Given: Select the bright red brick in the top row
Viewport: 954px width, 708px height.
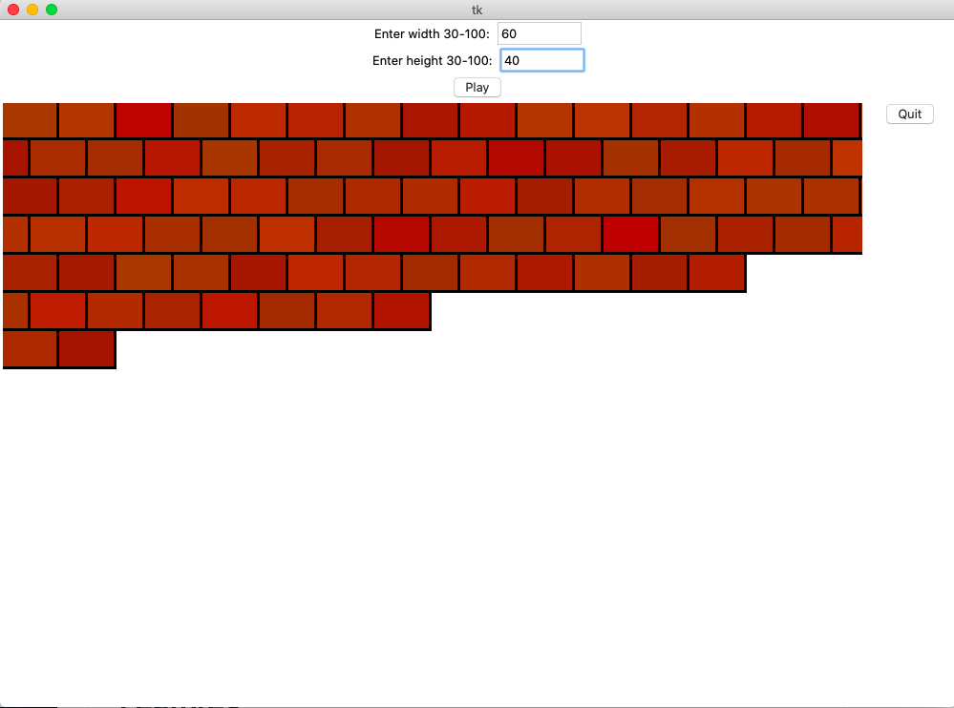Looking at the screenshot, I should point(143,119).
